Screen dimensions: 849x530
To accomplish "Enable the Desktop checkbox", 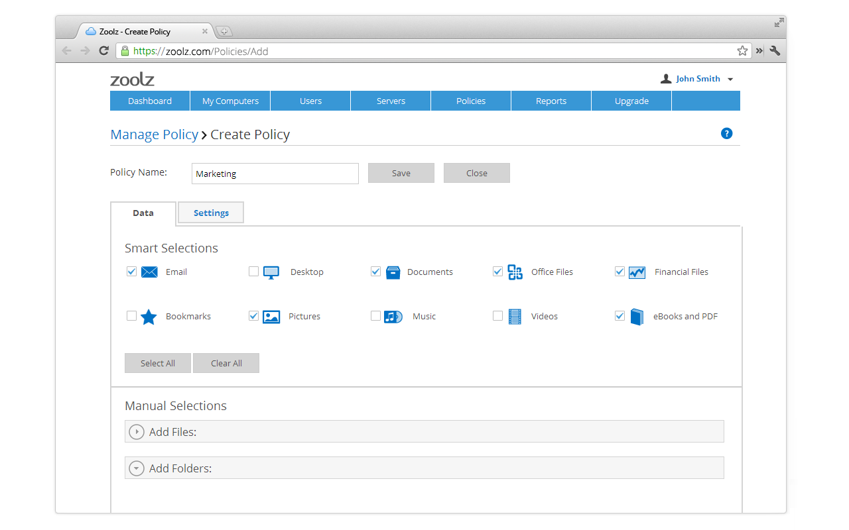I will click(x=253, y=271).
